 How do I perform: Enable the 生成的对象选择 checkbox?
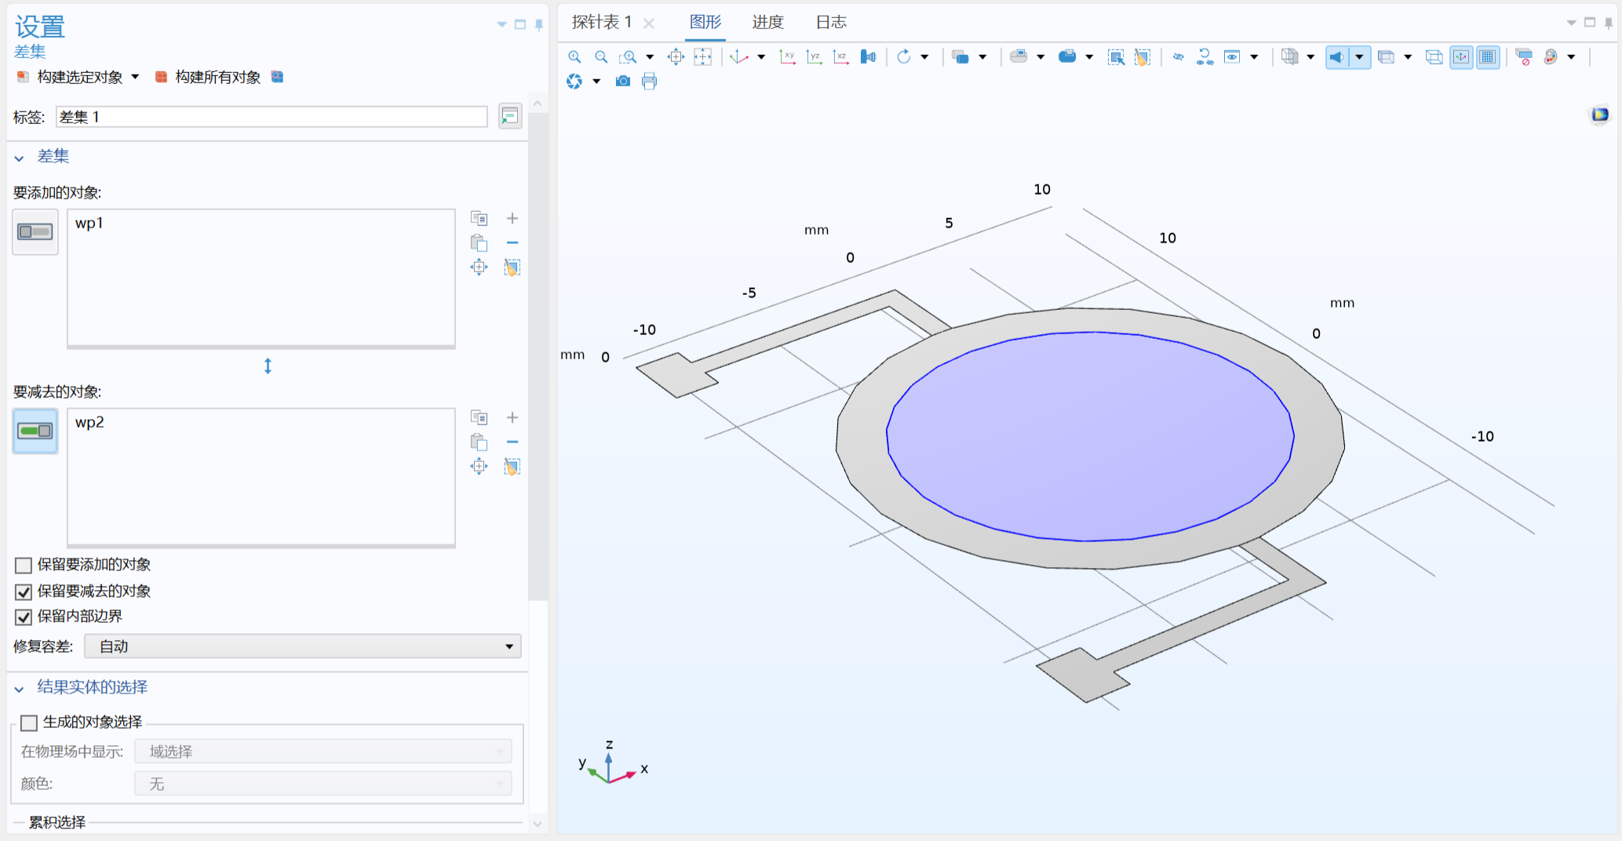[x=29, y=723]
